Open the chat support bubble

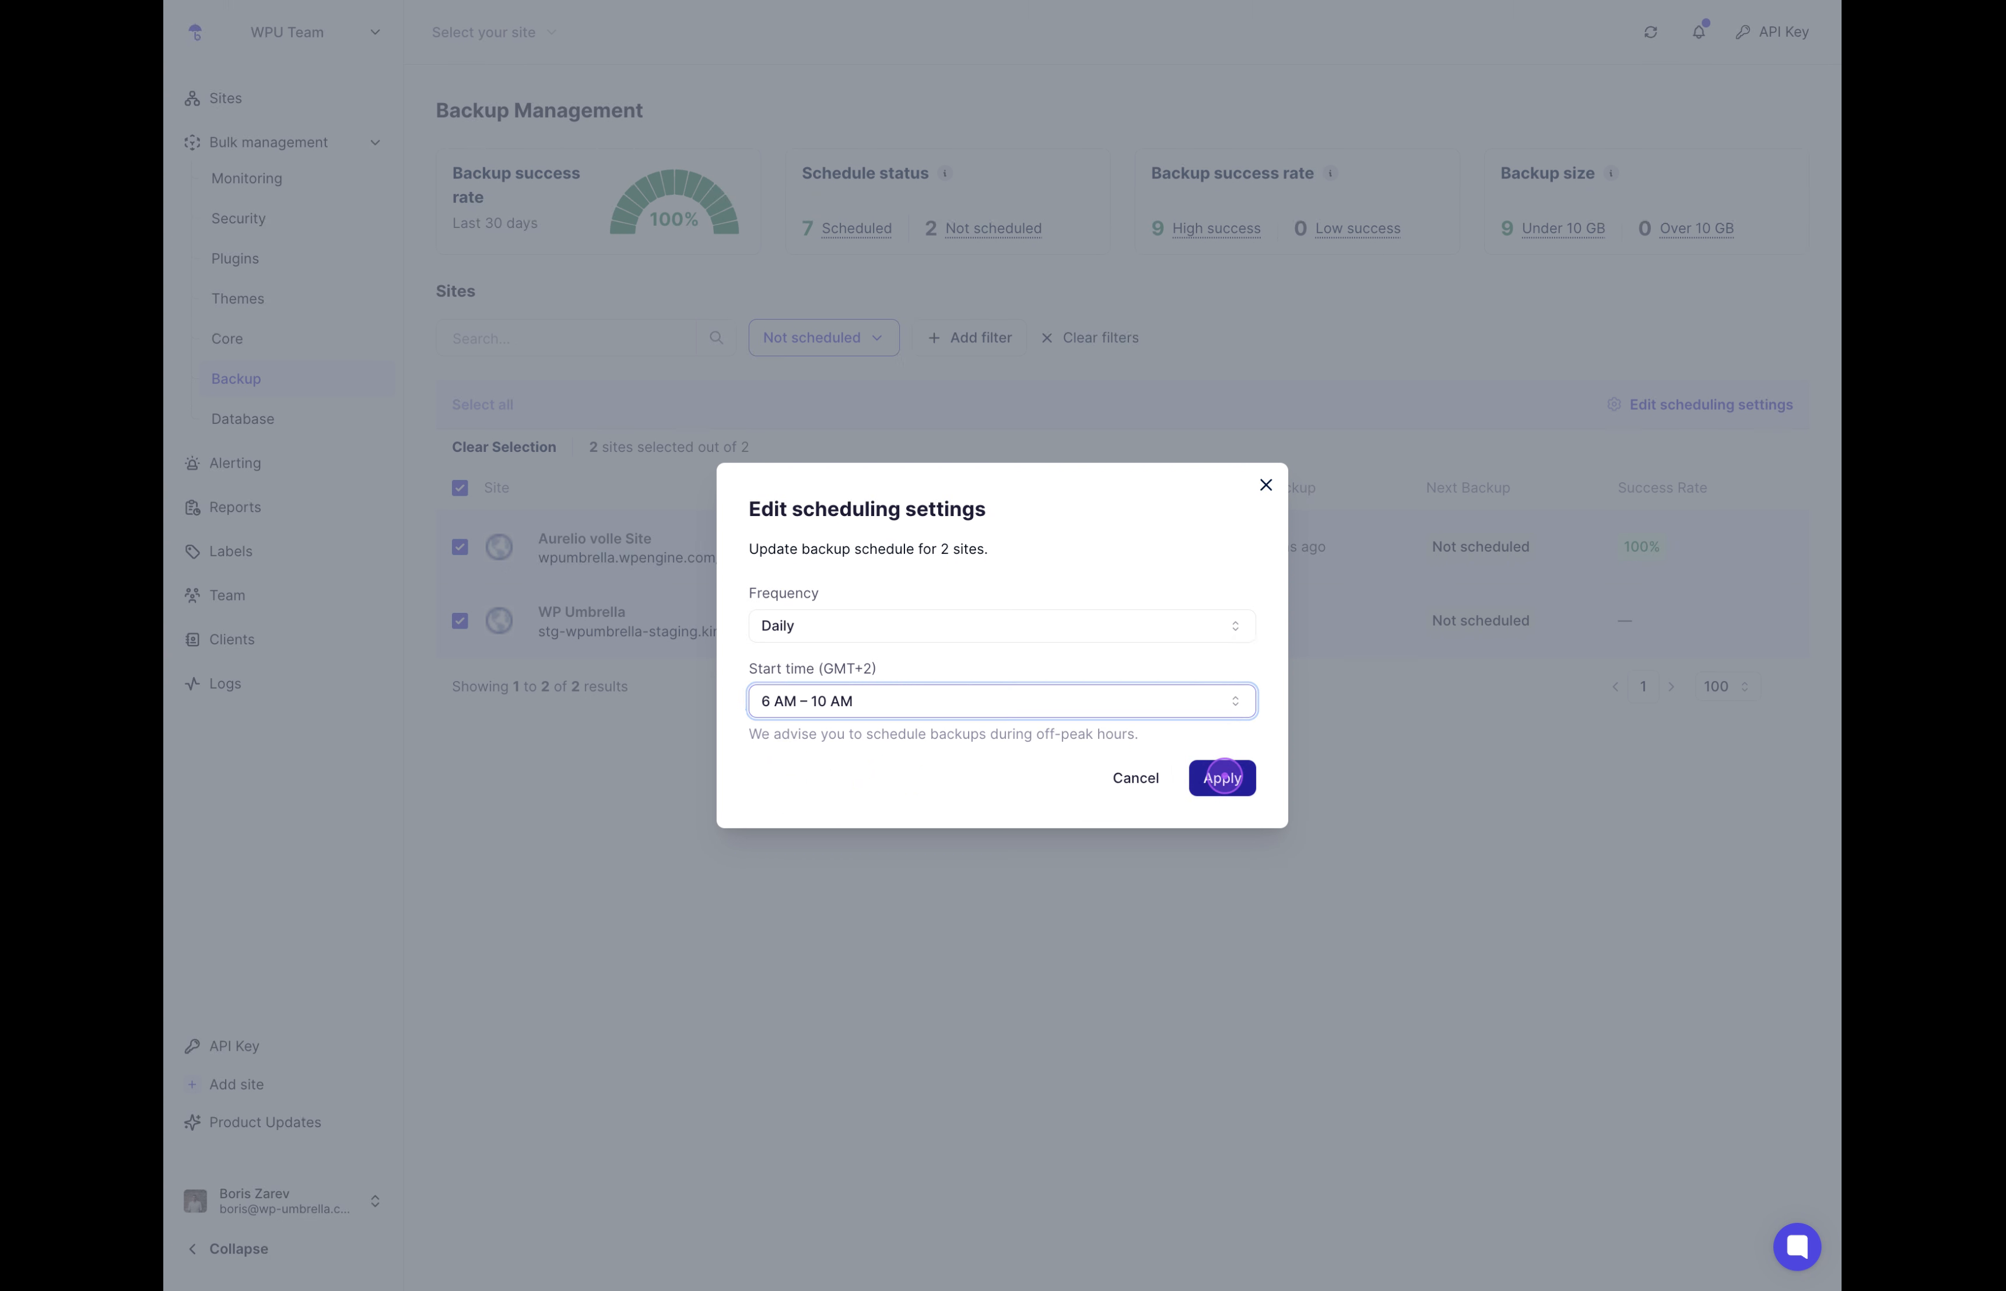click(x=1797, y=1247)
